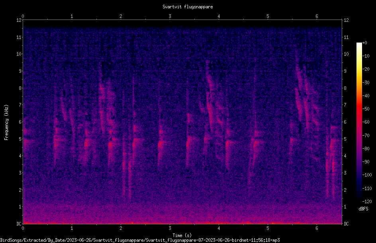Click the '10' label on the right frequency axis
Image resolution: width=376 pixels, height=243 pixels.
point(346,54)
